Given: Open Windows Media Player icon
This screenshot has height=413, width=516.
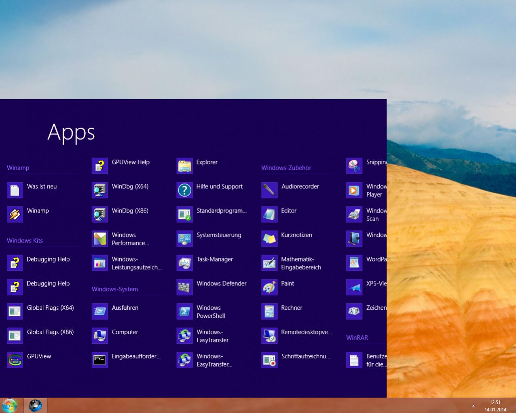Looking at the screenshot, I should pos(354,190).
